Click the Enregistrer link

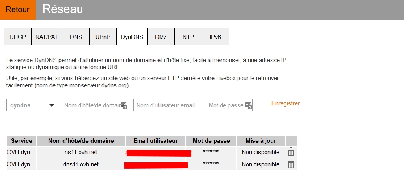click(x=286, y=103)
